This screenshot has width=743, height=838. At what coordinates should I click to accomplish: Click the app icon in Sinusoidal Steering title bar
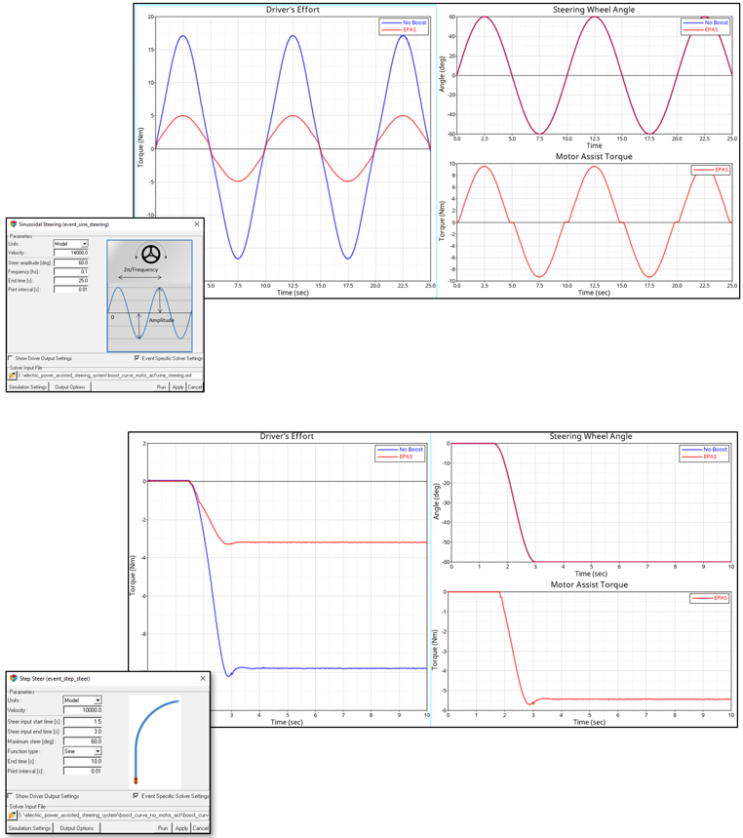(x=14, y=224)
